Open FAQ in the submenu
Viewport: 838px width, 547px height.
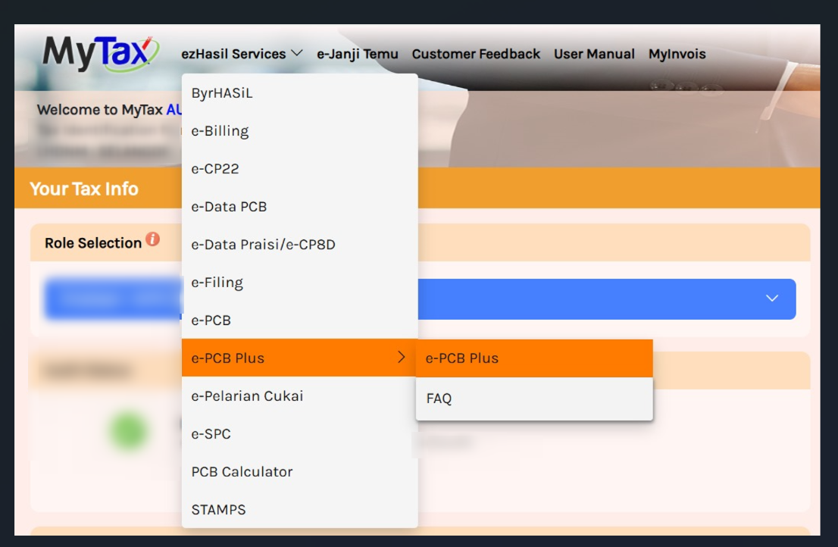click(x=534, y=399)
